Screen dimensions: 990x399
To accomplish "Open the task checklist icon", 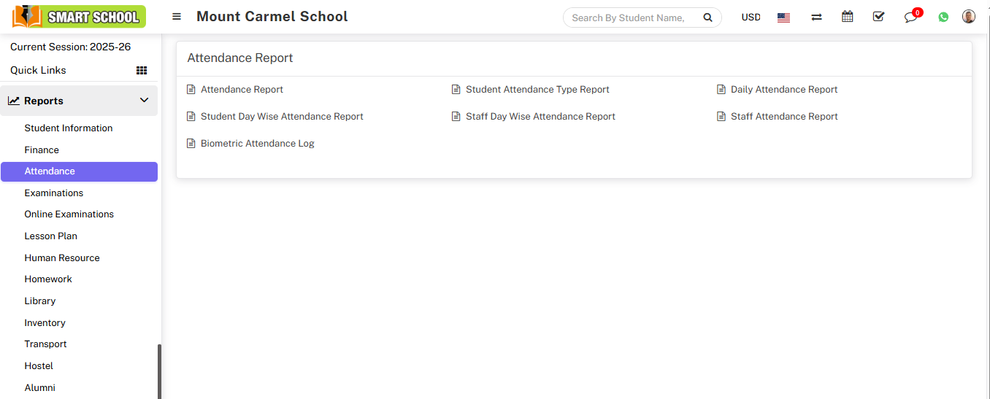I will (x=878, y=17).
